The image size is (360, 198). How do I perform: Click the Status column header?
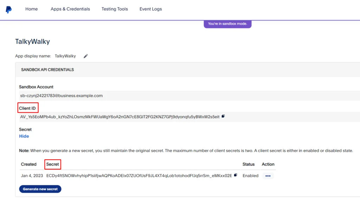pos(249,164)
